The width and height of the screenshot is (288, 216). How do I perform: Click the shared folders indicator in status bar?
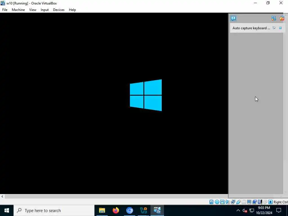click(x=244, y=202)
